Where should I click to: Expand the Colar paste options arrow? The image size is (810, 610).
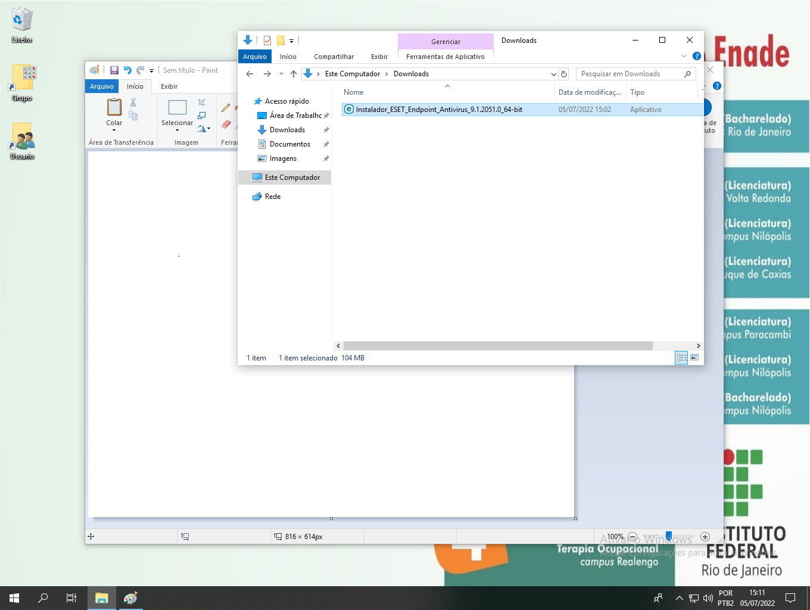(x=114, y=130)
